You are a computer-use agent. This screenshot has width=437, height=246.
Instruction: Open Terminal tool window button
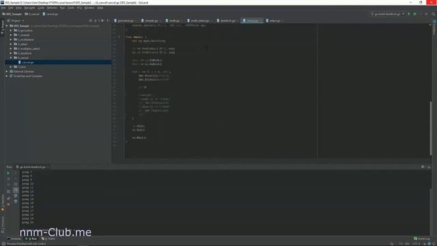14,238
